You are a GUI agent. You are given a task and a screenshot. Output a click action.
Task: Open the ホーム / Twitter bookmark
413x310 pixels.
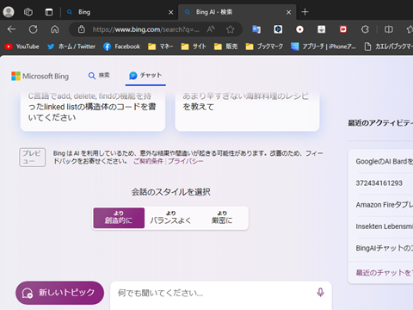coord(71,46)
